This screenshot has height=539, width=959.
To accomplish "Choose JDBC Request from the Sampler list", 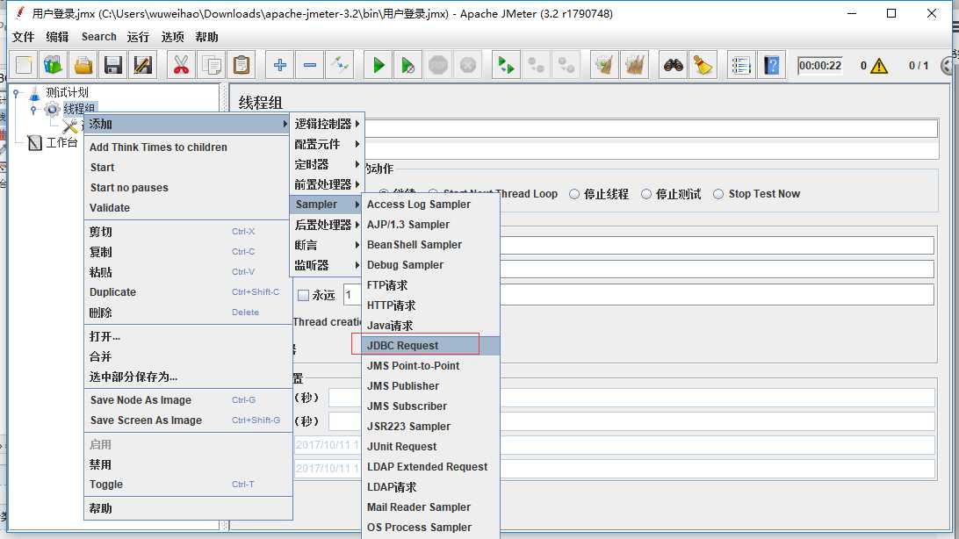I will tap(431, 346).
